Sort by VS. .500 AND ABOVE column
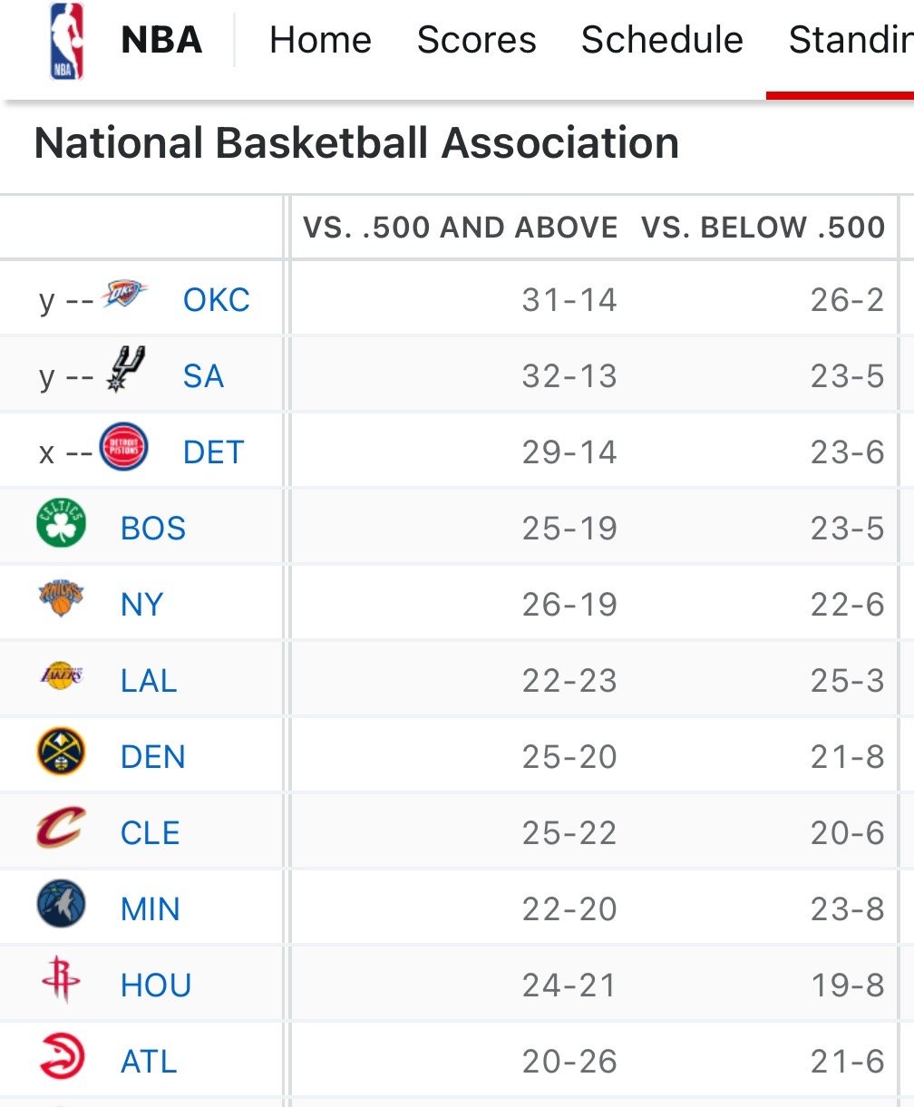The height and width of the screenshot is (1107, 914). pos(460,228)
